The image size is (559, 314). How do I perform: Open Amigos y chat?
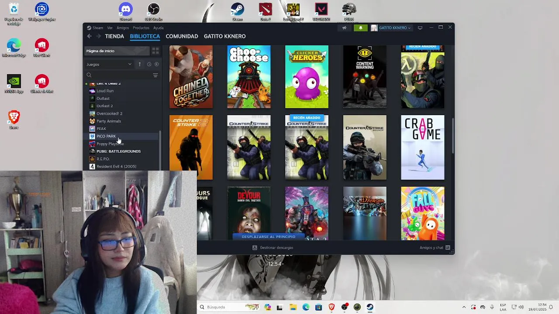pyautogui.click(x=435, y=248)
